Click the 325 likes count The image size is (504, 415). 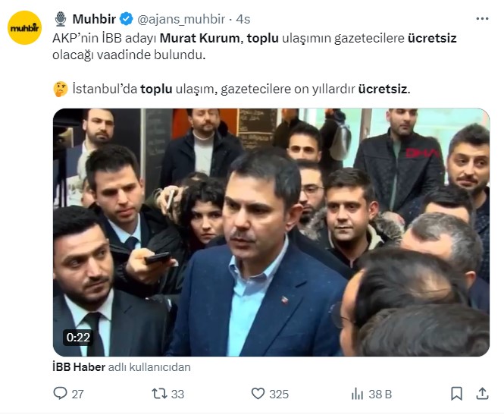(279, 394)
